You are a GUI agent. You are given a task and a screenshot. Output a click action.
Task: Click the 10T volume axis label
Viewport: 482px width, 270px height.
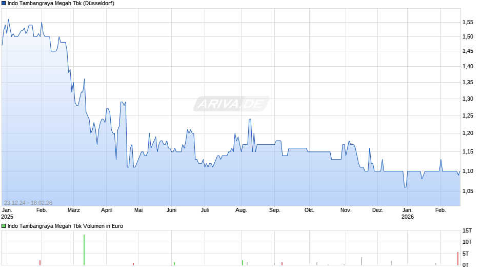(467, 242)
